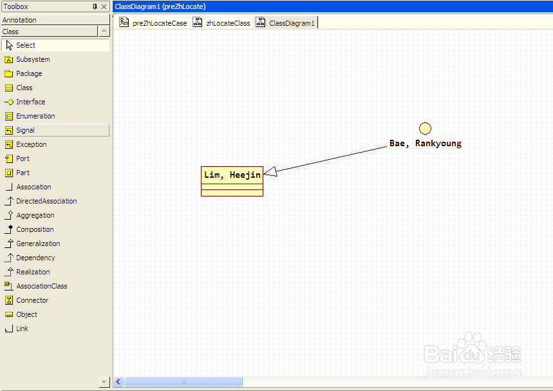Collapse the Class toolbox section header

(50, 32)
